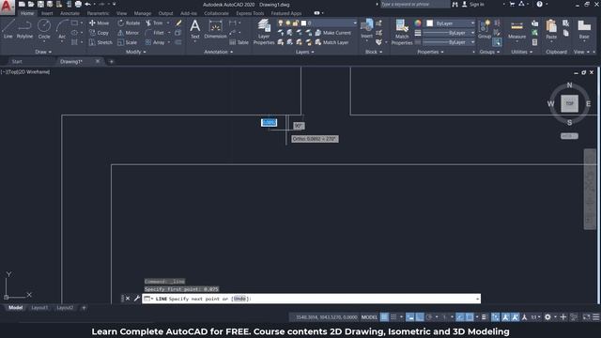
Task: Open Layer Properties manager
Action: pyautogui.click(x=264, y=32)
